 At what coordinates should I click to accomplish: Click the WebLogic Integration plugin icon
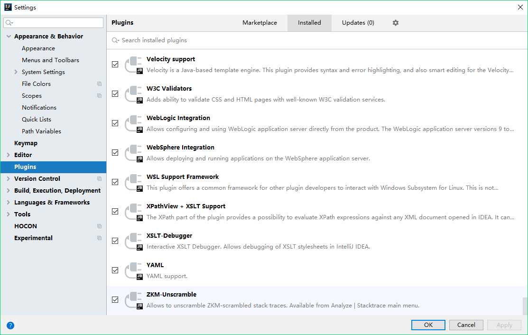[134, 123]
